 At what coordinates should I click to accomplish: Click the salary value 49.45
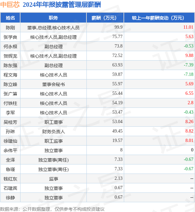point(117,131)
